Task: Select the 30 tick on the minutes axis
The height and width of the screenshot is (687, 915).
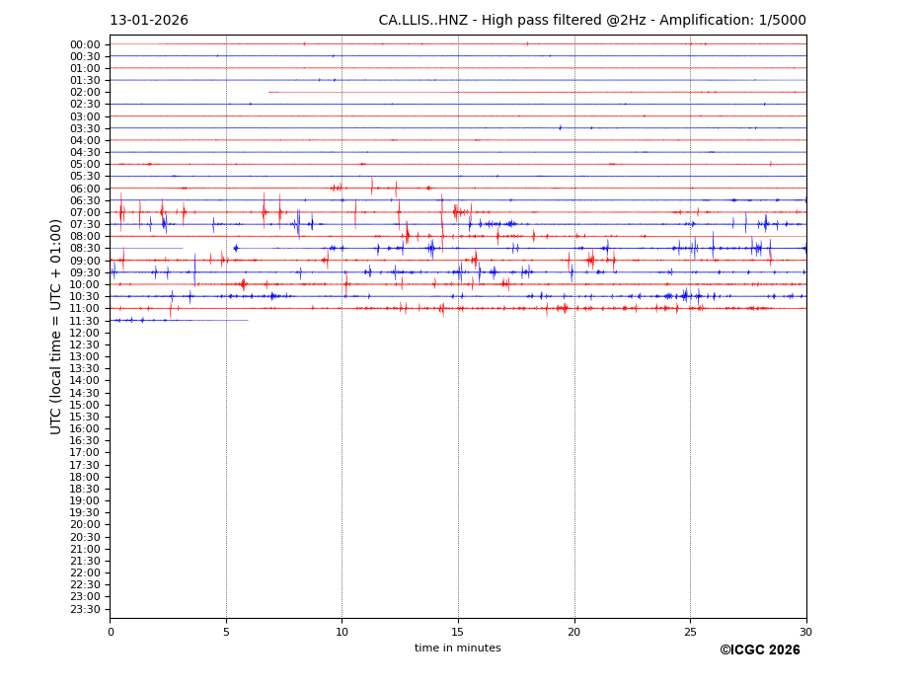Action: [x=805, y=632]
